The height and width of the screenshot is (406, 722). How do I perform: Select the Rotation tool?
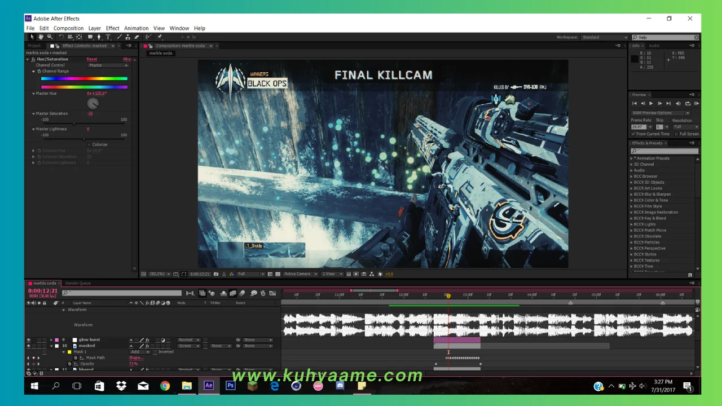[61, 37]
